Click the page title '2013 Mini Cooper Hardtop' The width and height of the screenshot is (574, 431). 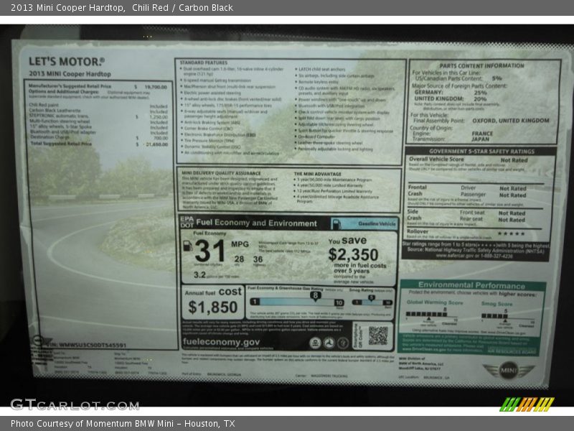tap(67, 8)
